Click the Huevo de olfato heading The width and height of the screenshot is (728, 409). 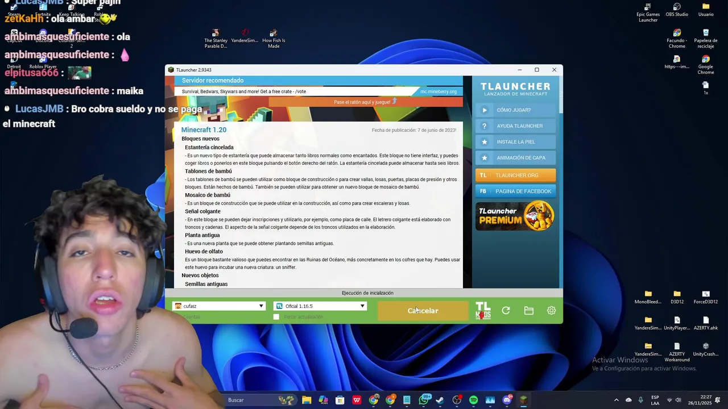click(x=204, y=252)
